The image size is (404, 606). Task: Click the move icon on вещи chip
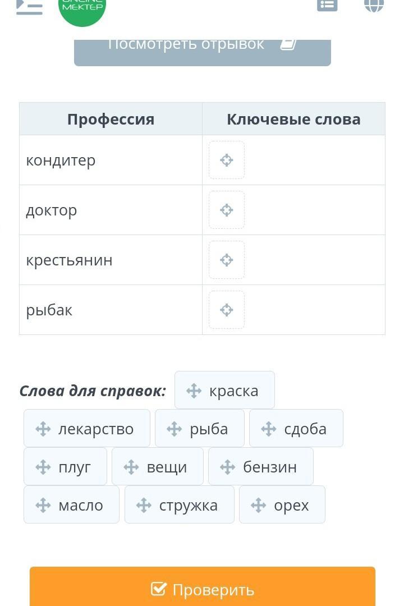point(131,467)
